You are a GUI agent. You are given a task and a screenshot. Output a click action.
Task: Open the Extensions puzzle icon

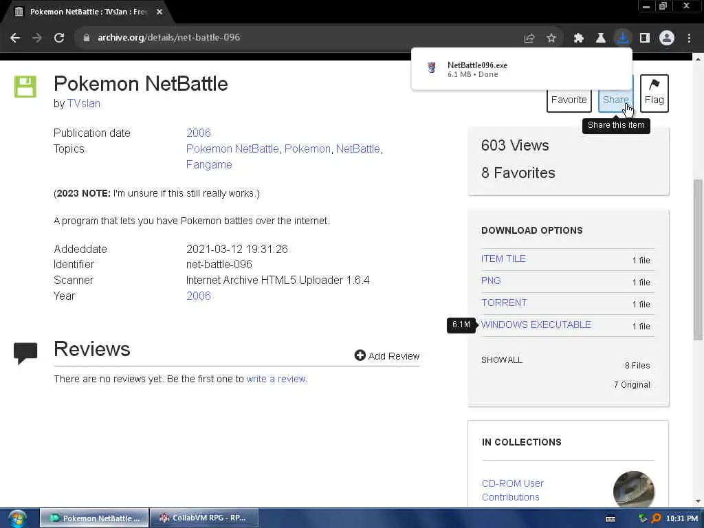click(x=578, y=38)
